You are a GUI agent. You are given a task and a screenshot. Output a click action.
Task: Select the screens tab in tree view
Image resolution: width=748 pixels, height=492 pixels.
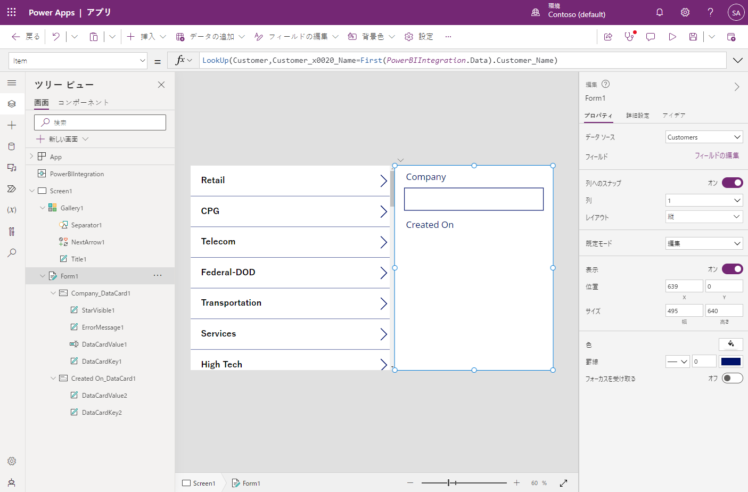point(42,102)
